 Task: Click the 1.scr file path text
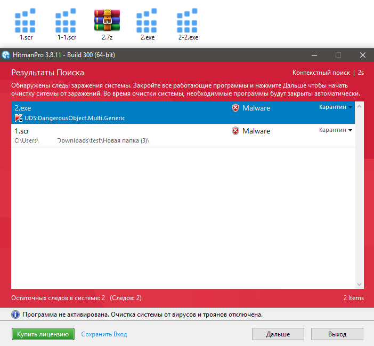(82, 140)
